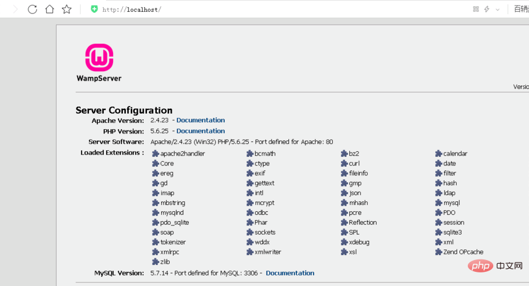The image size is (529, 286).
Task: Click the zlib extension puzzle icon
Action: point(155,261)
